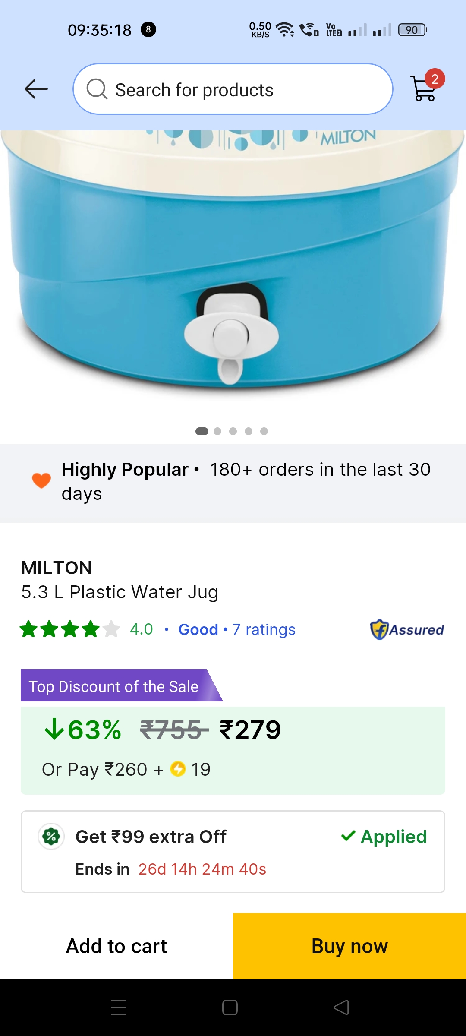This screenshot has height=1036, width=466.
Task: Click the Buy now button
Action: click(349, 946)
